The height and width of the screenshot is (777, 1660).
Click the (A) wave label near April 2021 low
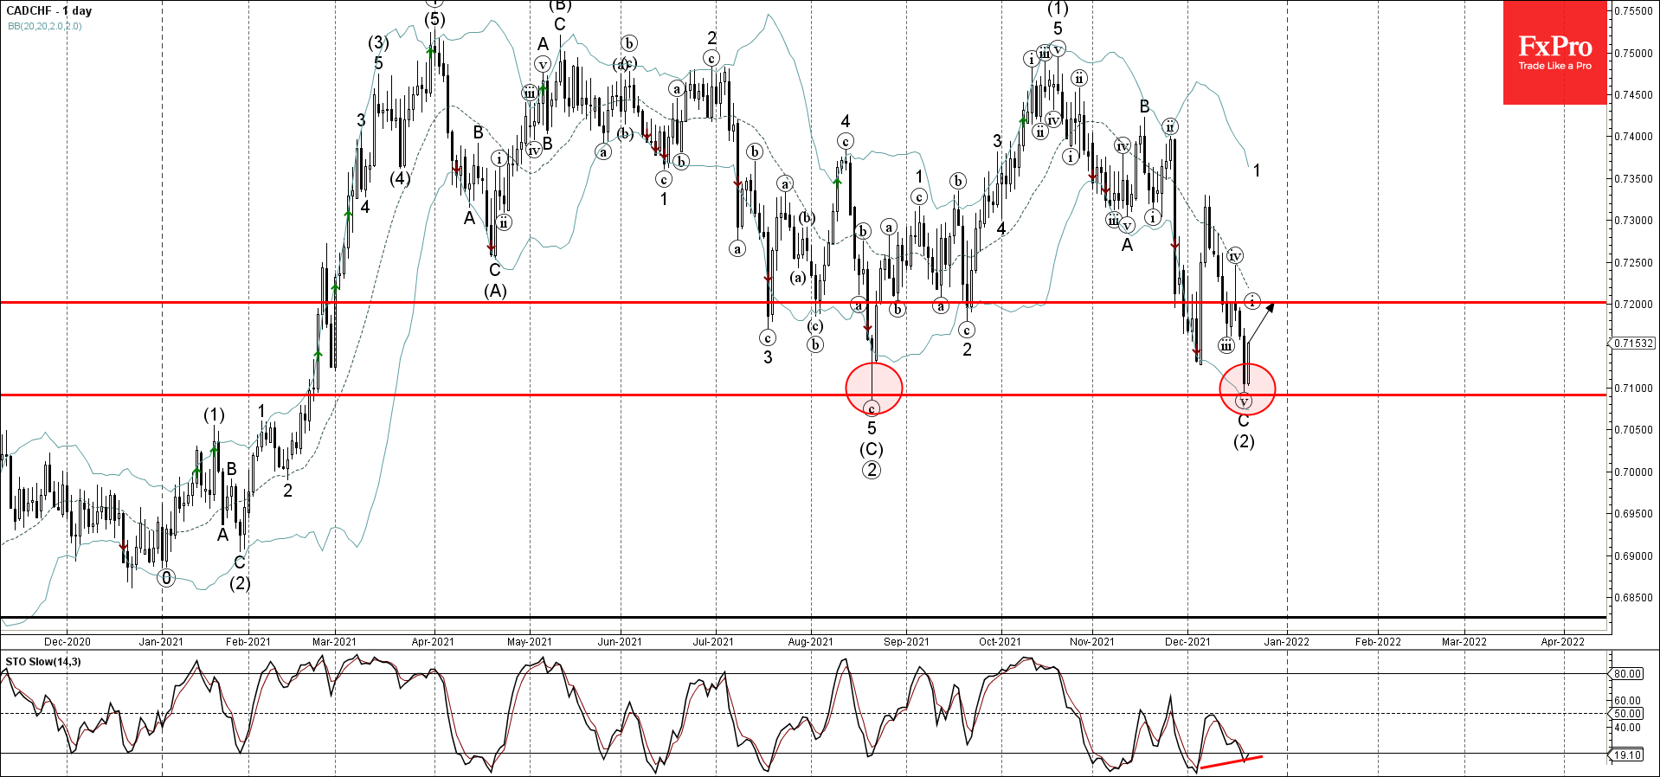point(495,292)
